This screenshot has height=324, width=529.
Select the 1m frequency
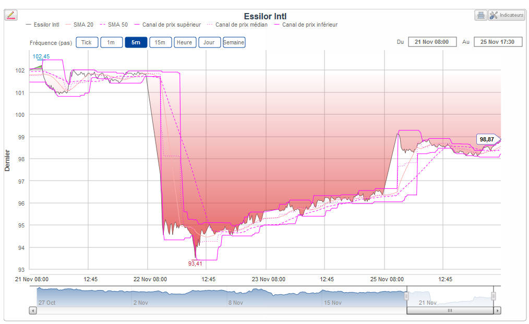(x=111, y=43)
